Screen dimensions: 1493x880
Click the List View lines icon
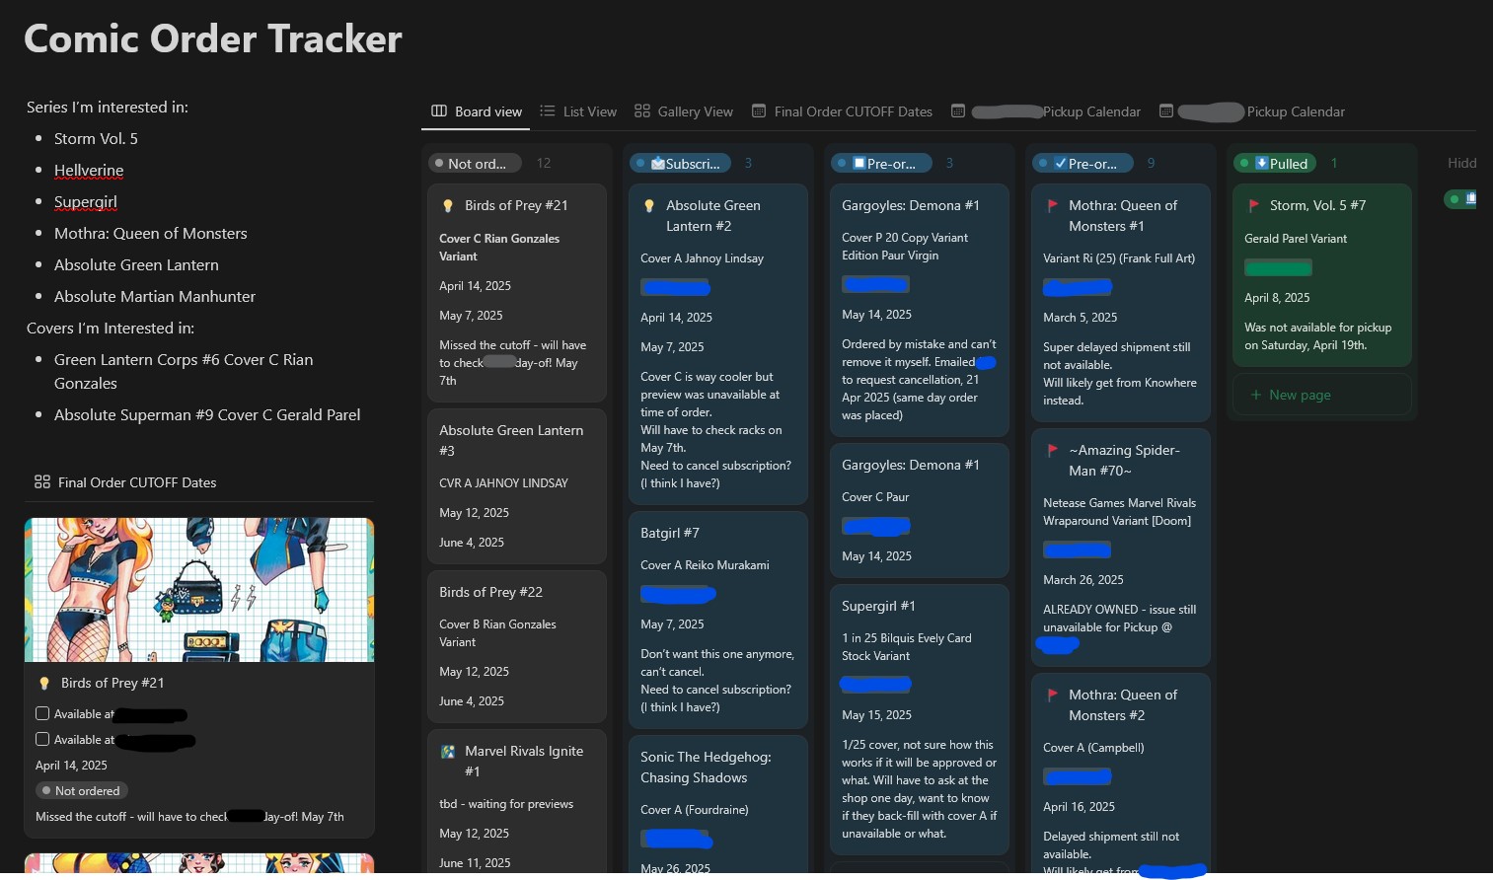point(548,111)
